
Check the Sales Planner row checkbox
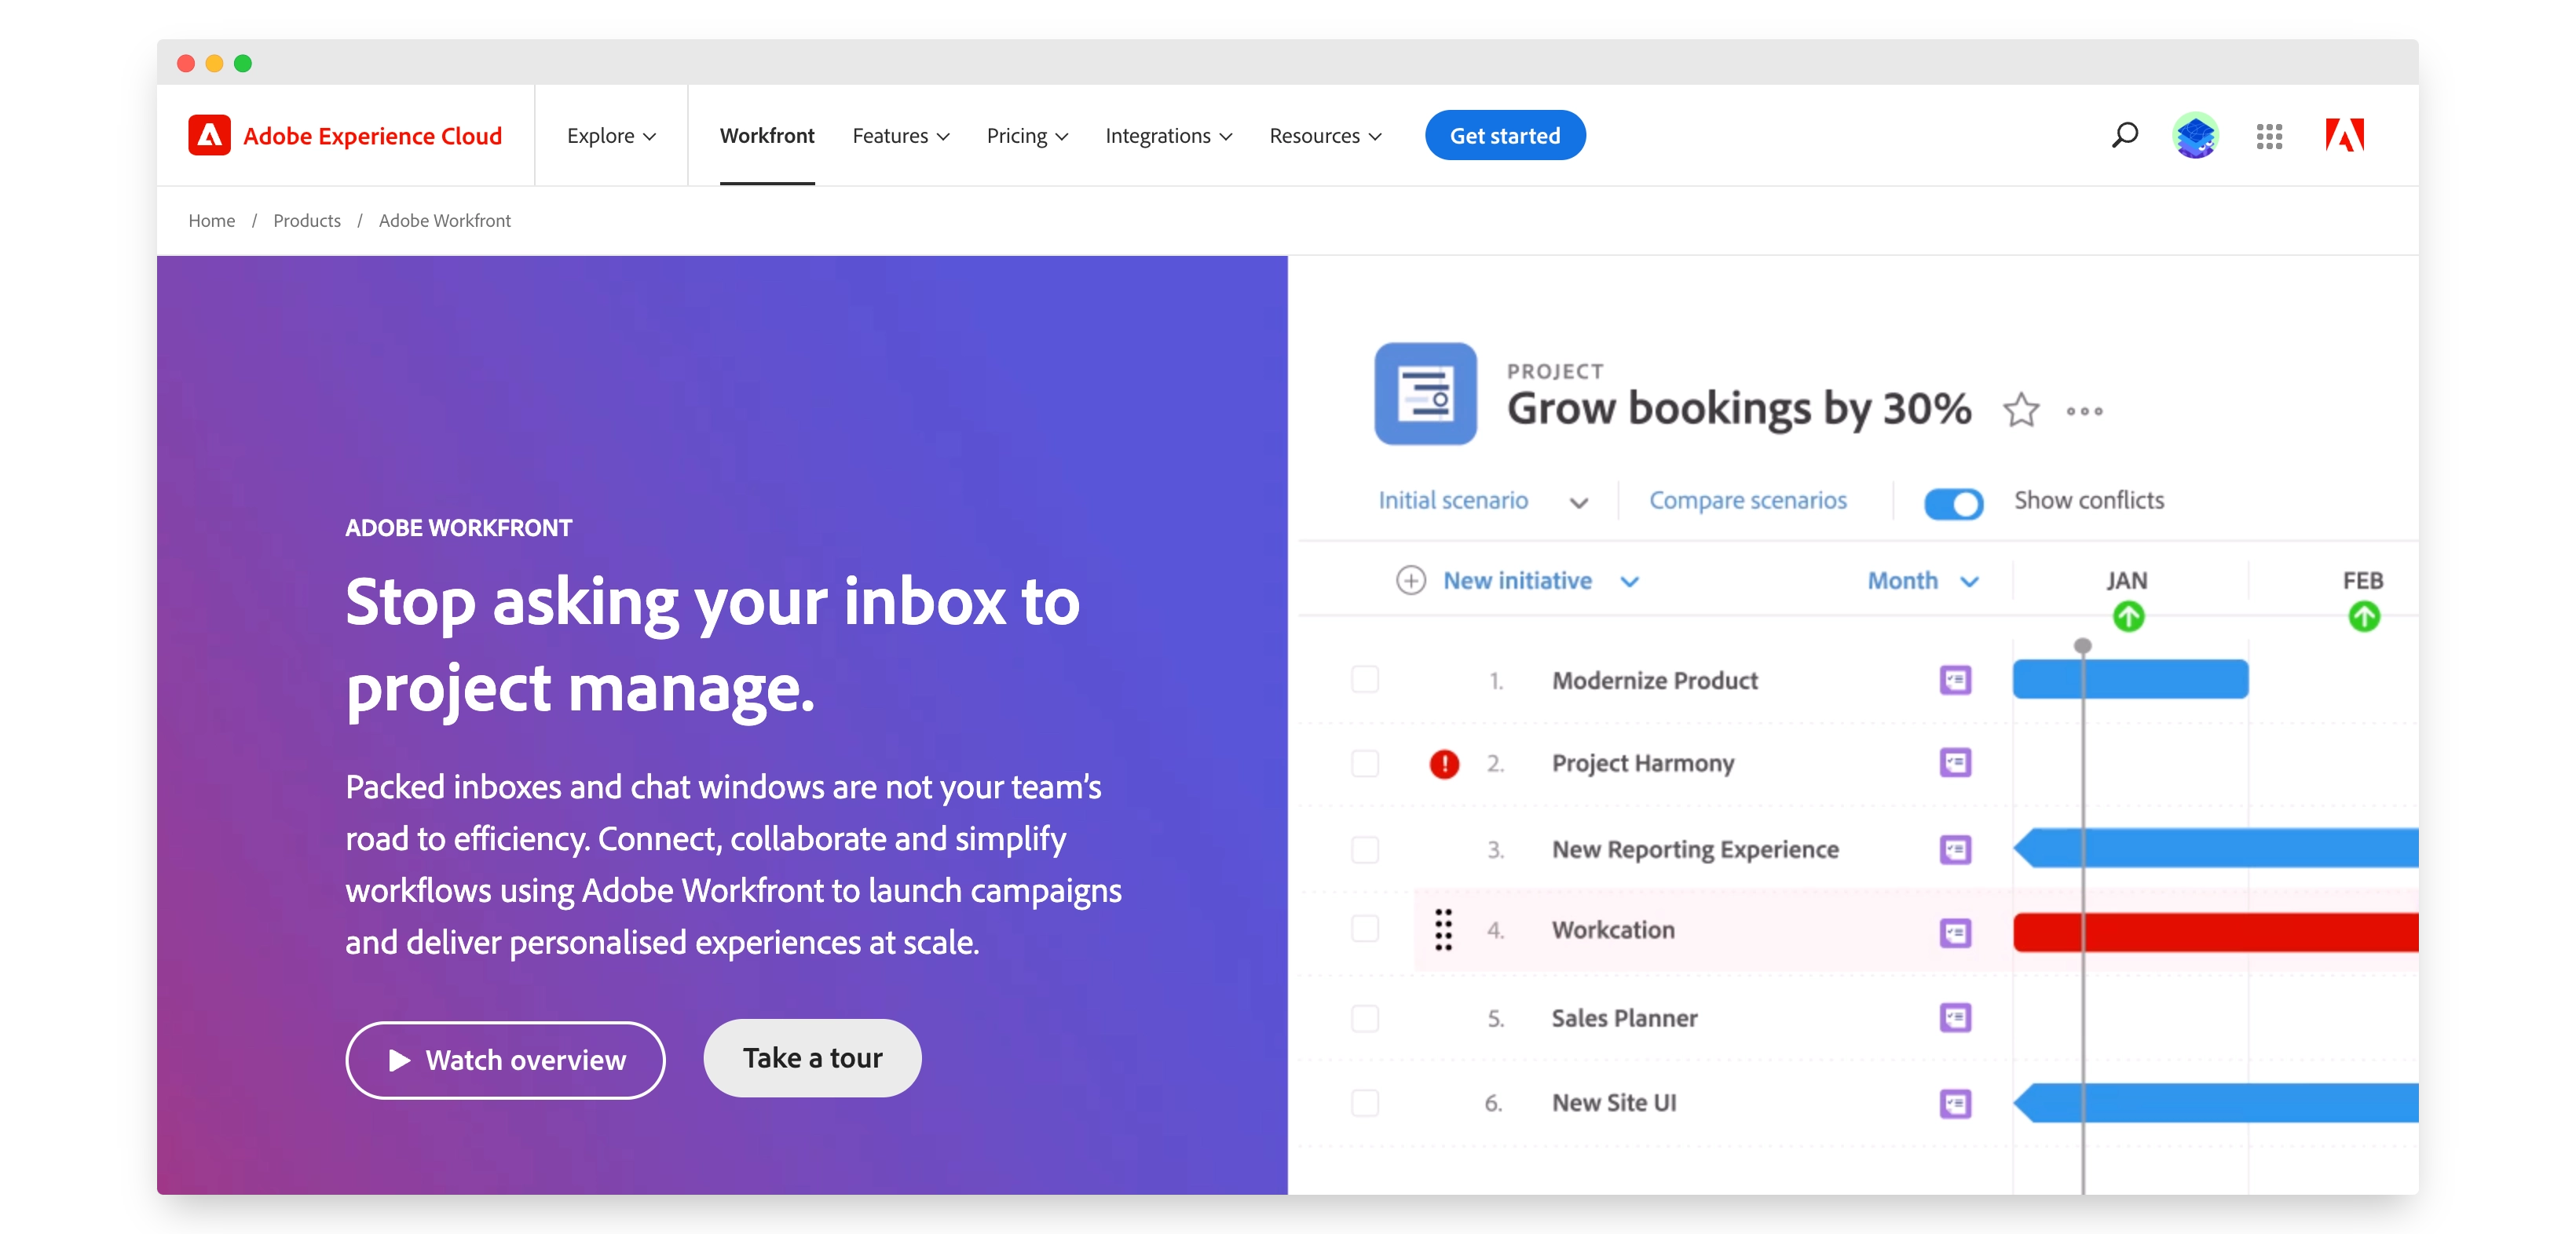click(x=1365, y=1018)
